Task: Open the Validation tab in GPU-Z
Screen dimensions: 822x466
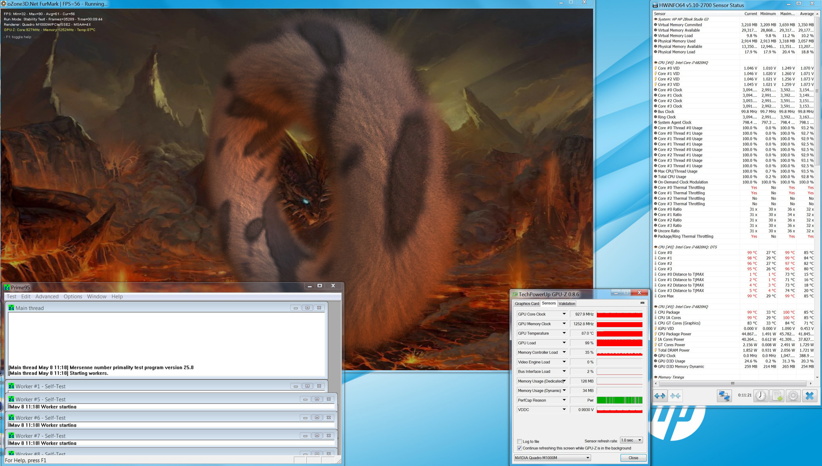Action: click(567, 304)
